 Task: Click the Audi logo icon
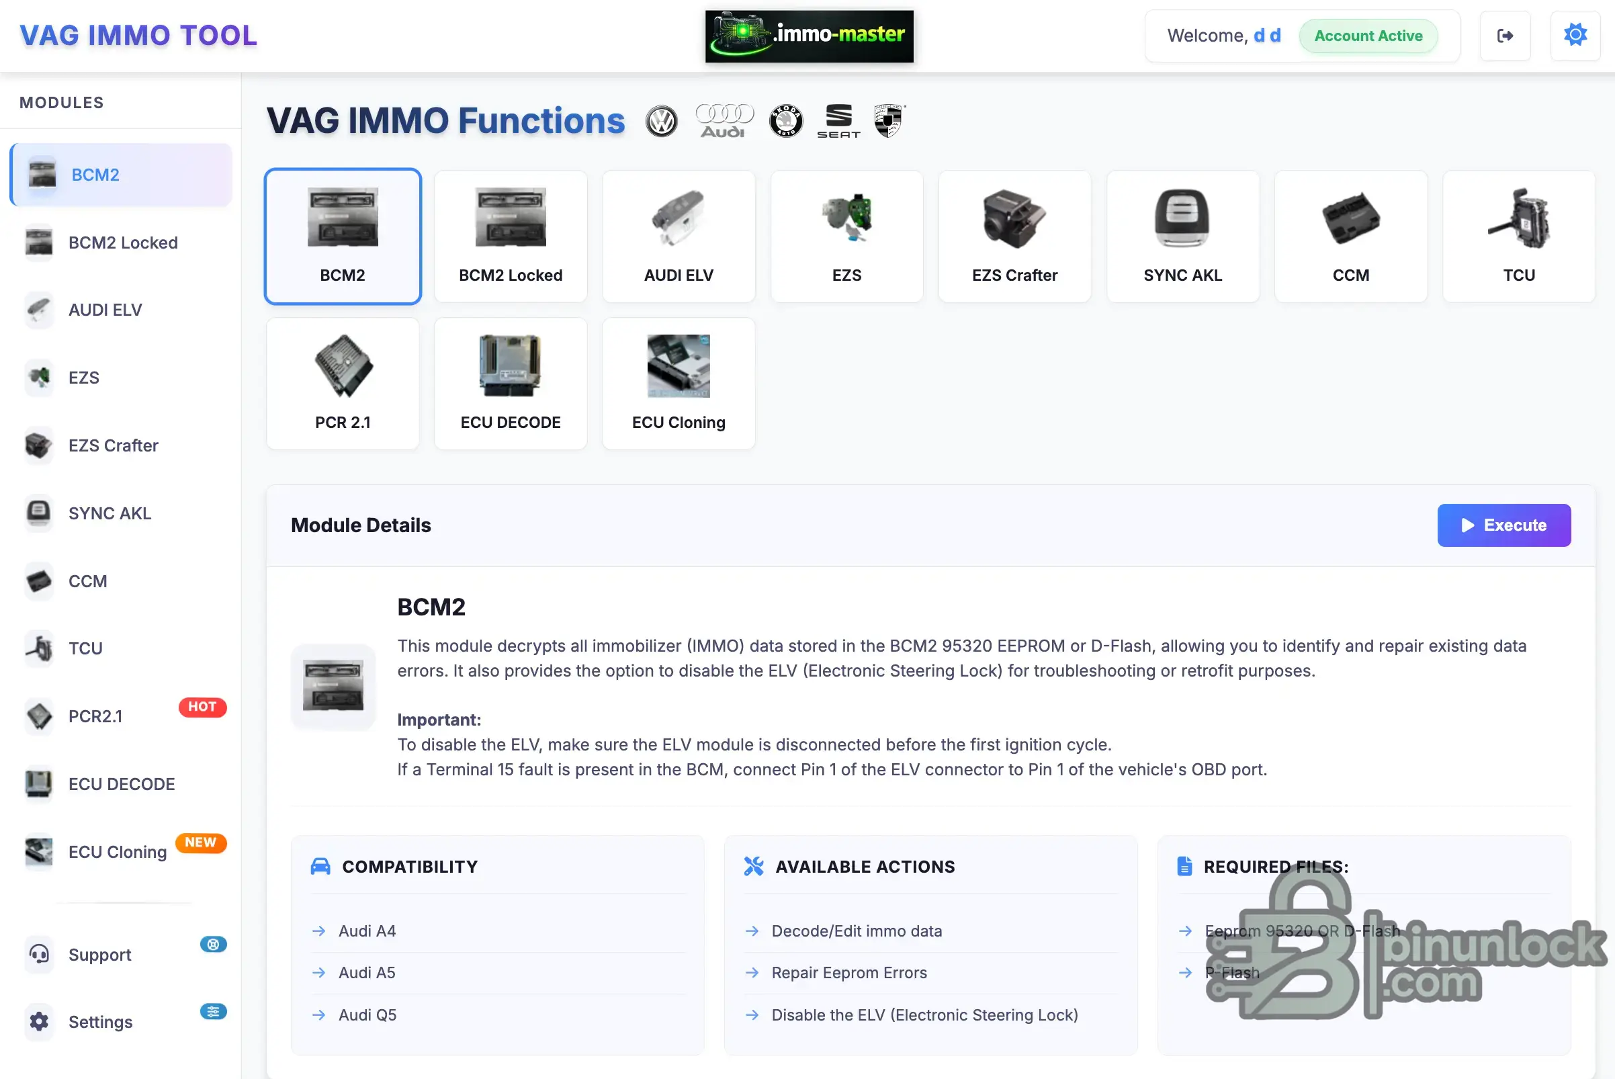(x=724, y=120)
